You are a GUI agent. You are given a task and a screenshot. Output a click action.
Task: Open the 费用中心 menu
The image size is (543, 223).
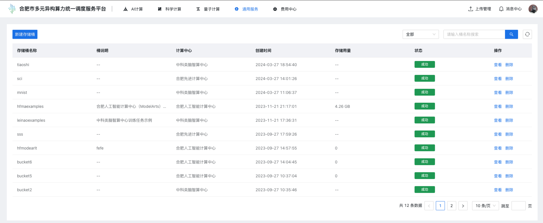point(285,9)
